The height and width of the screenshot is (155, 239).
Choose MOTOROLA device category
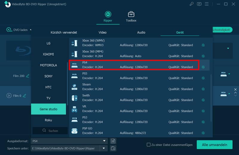click(48, 65)
